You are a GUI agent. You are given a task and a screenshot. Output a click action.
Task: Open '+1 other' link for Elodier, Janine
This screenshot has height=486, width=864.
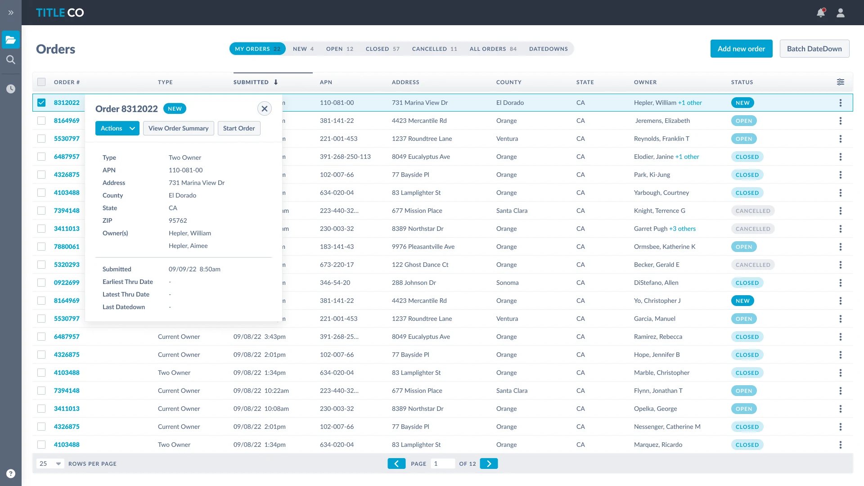pos(687,157)
